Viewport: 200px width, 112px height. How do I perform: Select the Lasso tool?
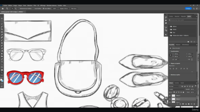coord(2,24)
